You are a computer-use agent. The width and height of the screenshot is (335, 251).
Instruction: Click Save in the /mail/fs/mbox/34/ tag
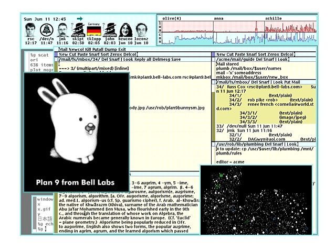point(175,59)
